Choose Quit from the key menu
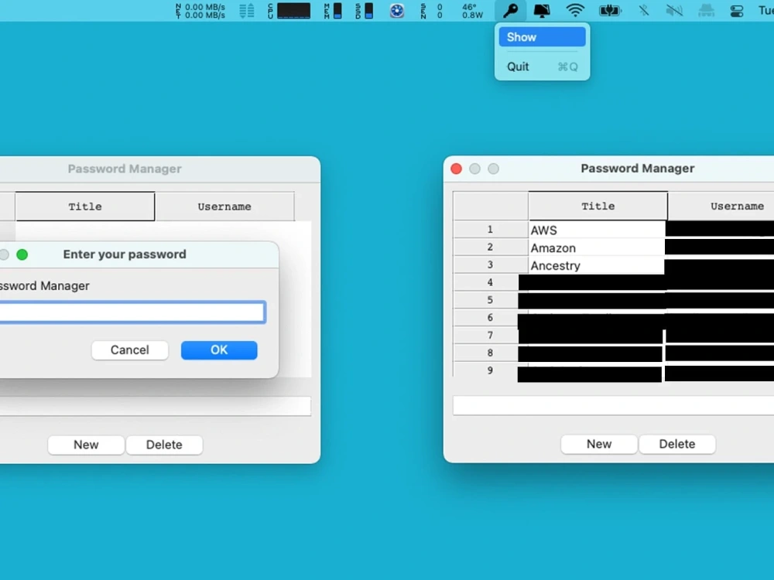The width and height of the screenshot is (774, 580). (542, 67)
